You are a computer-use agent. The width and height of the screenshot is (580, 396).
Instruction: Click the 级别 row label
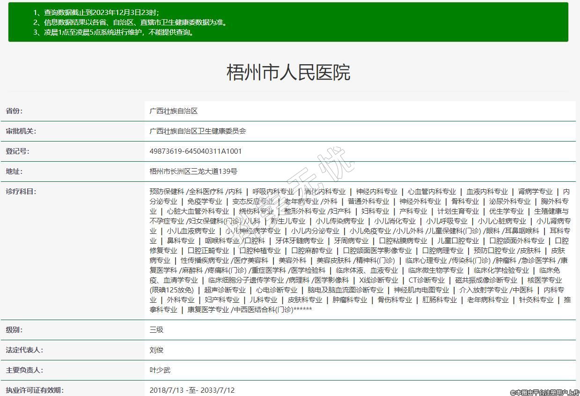point(14,330)
